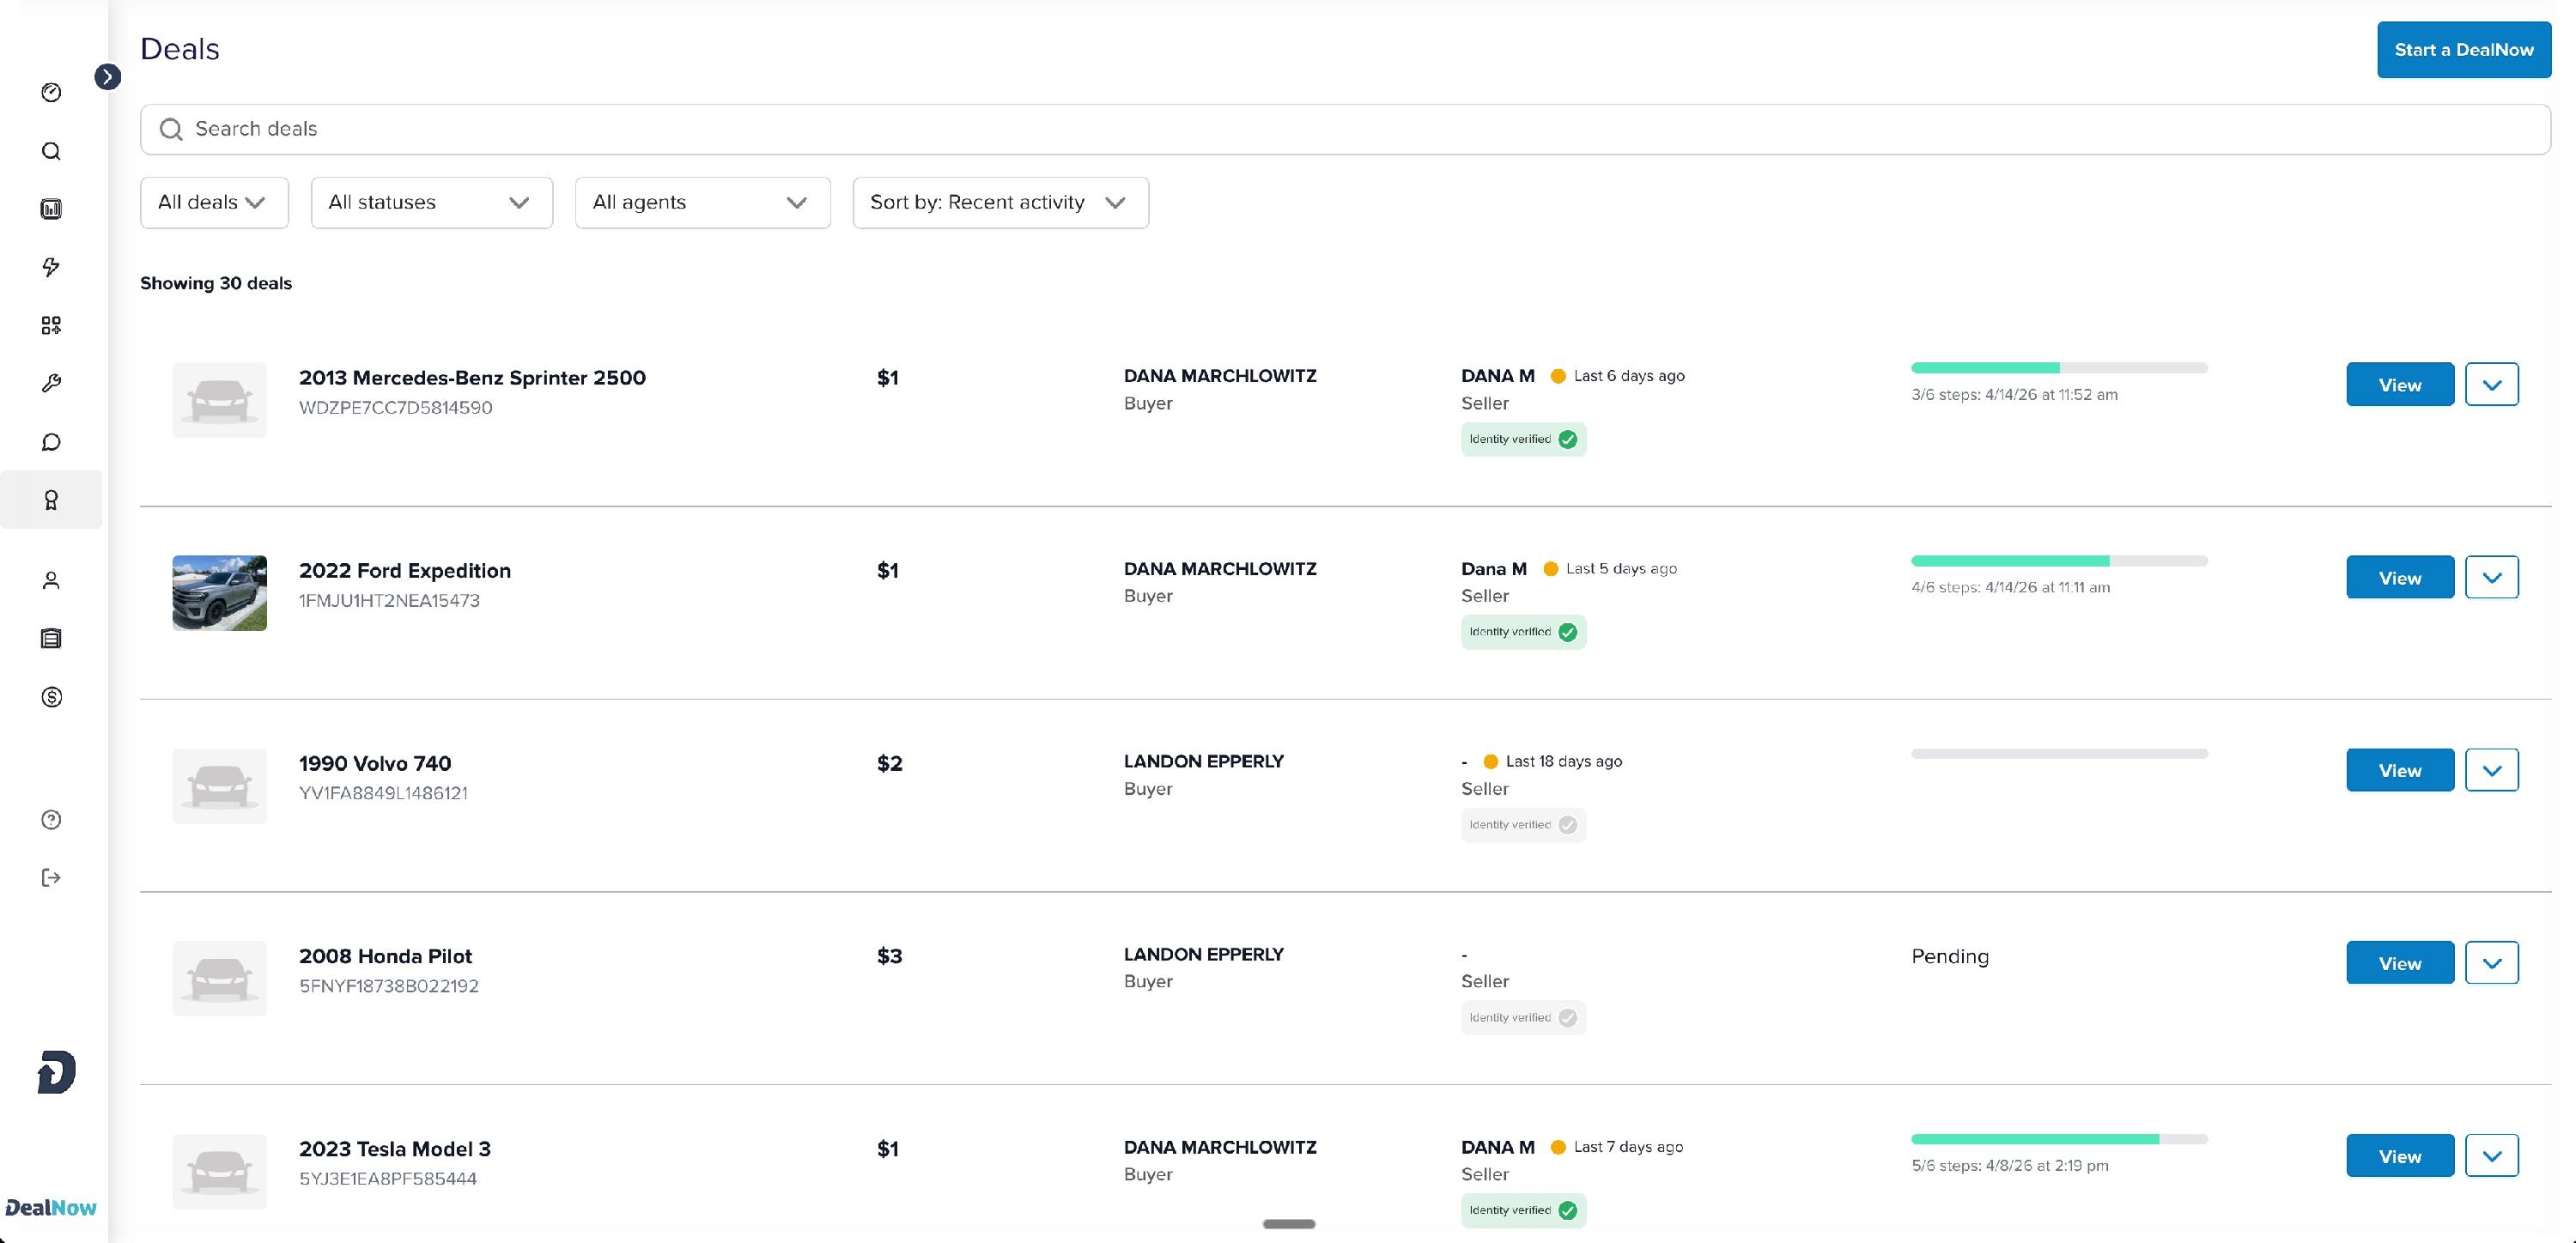Open the chat bubble messages icon
Viewport: 2576px width, 1243px height.
coord(51,442)
